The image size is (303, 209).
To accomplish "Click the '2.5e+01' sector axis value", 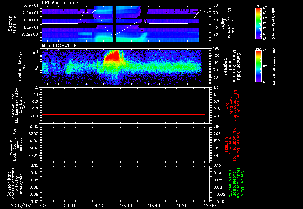I will click(30, 13).
